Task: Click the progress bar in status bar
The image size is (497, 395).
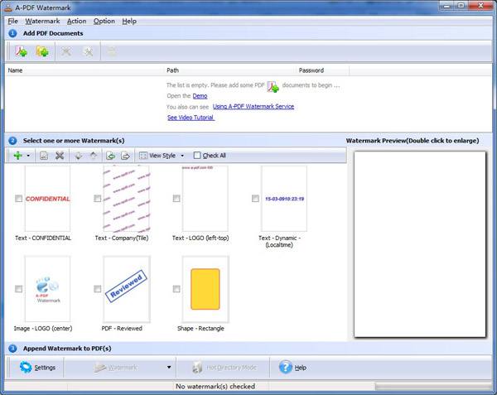Action: [433, 387]
